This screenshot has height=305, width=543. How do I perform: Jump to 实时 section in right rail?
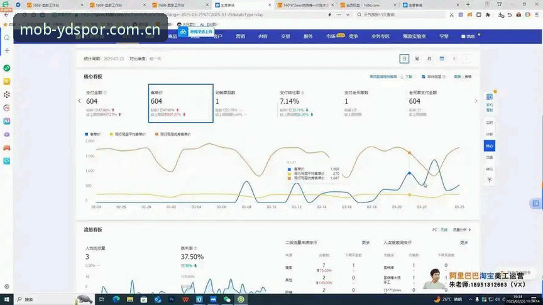coord(490,123)
